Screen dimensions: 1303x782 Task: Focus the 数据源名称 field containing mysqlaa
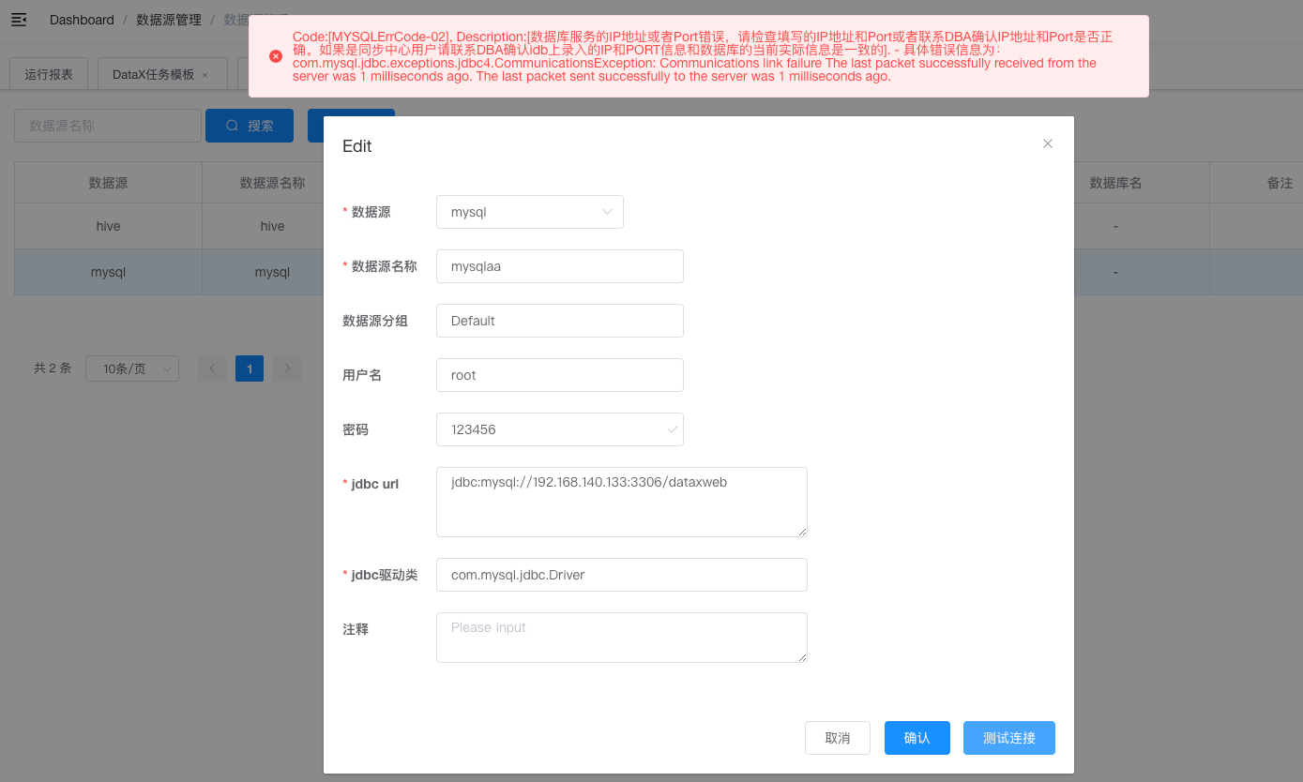(x=560, y=266)
